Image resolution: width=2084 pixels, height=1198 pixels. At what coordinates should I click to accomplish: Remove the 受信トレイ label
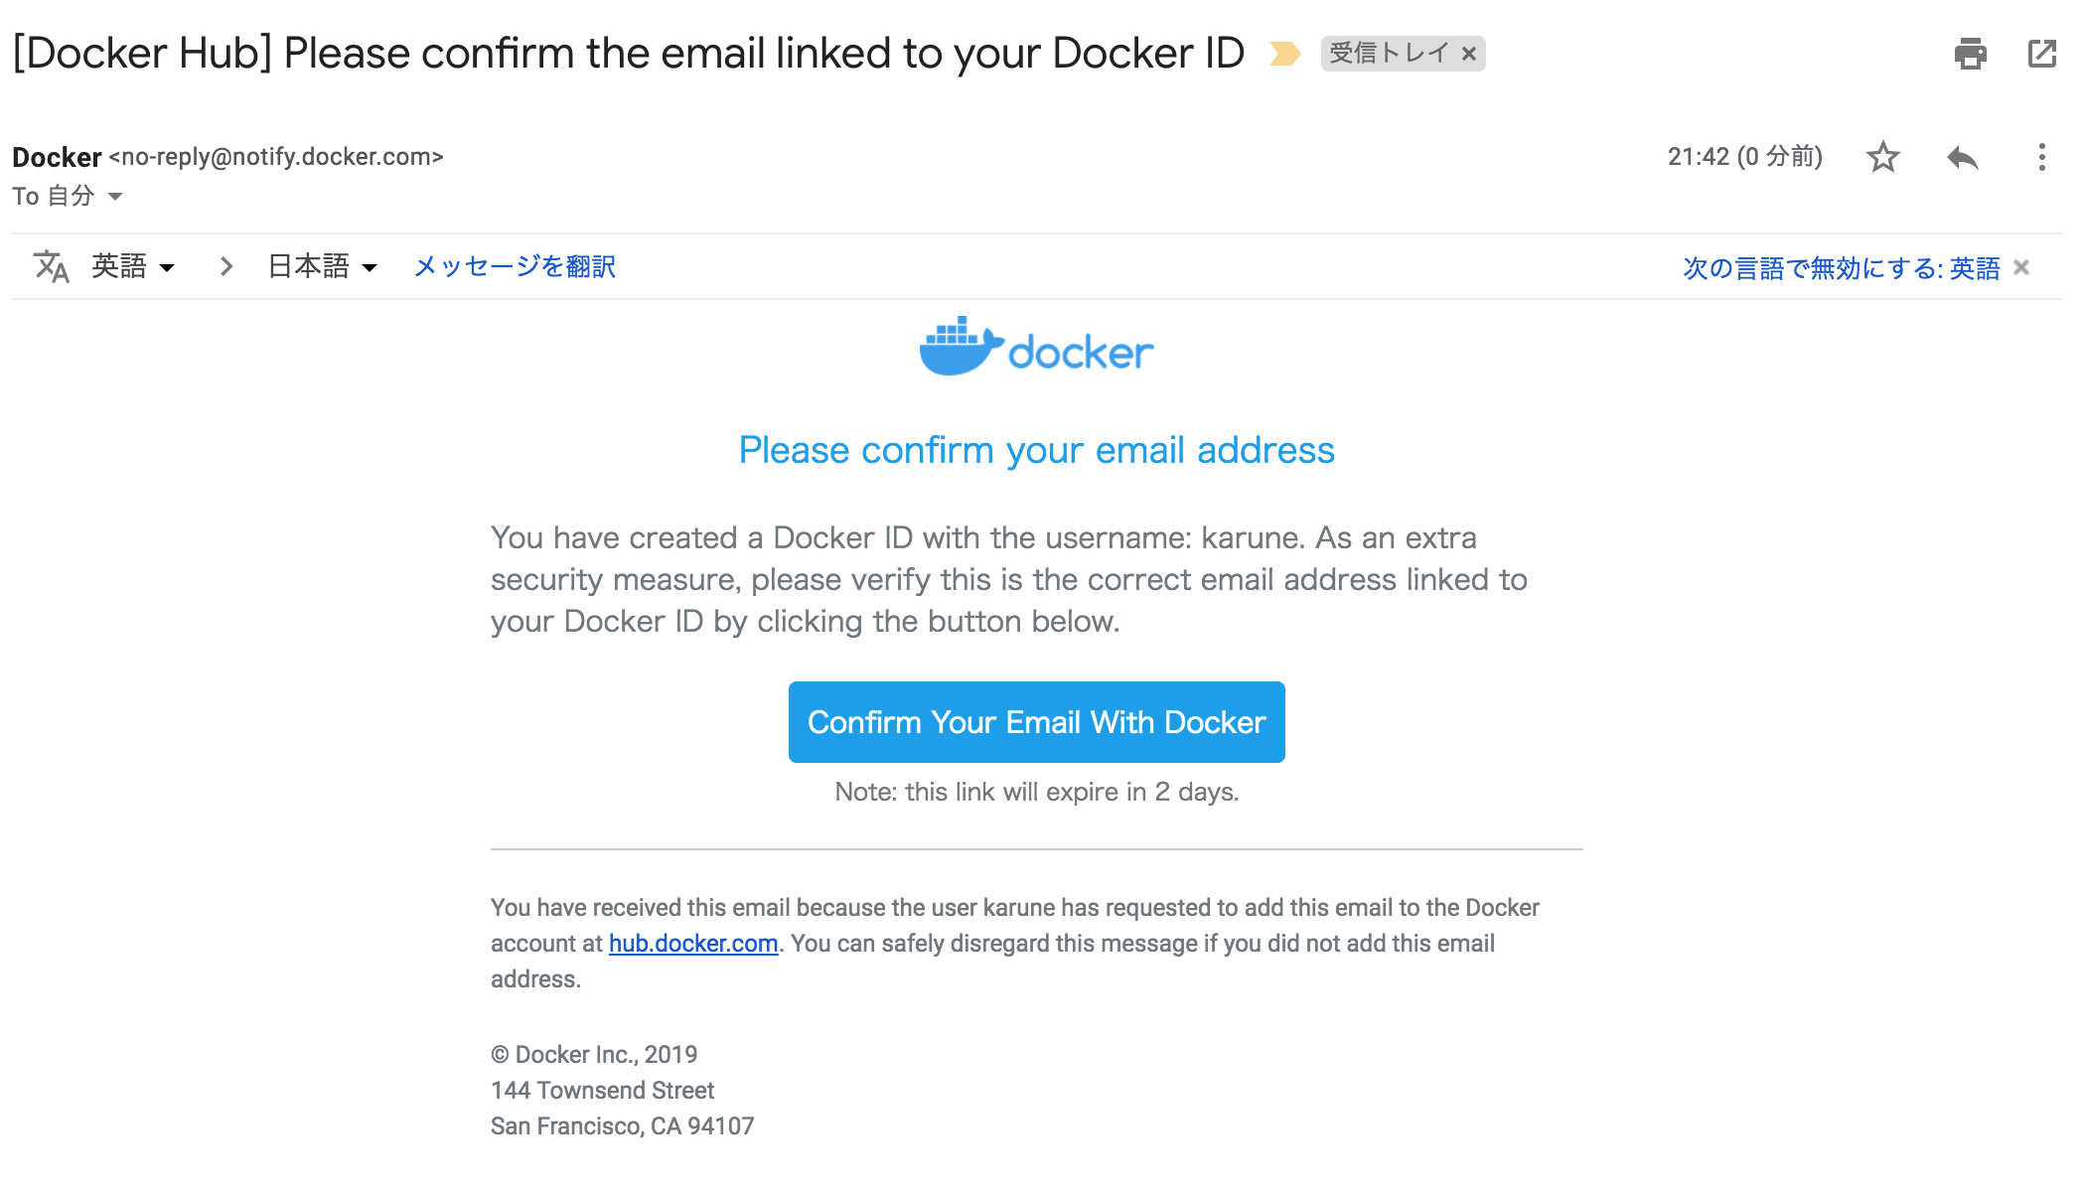click(1469, 54)
